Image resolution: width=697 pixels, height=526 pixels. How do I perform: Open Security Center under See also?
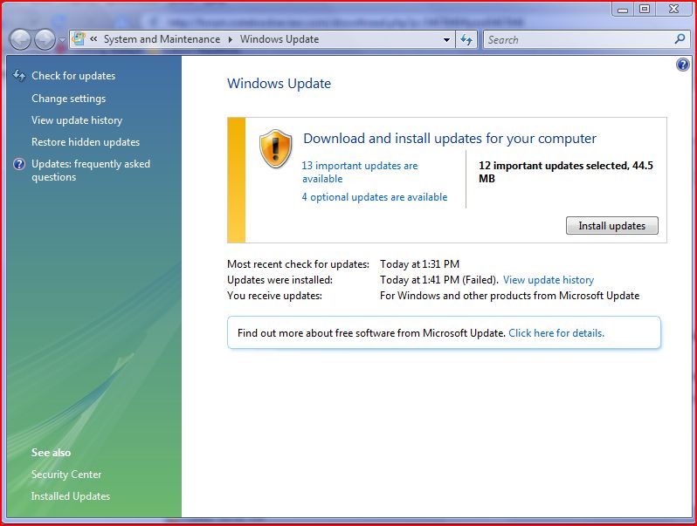click(66, 475)
